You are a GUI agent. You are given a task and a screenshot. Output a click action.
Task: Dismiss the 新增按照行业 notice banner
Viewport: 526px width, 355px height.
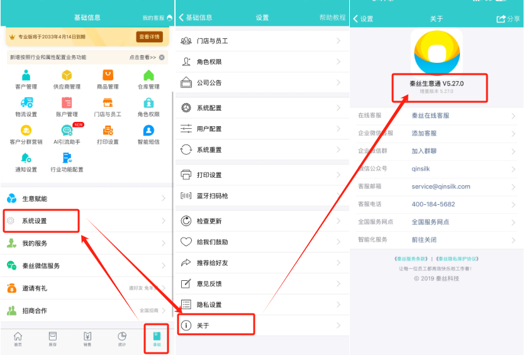(162, 57)
